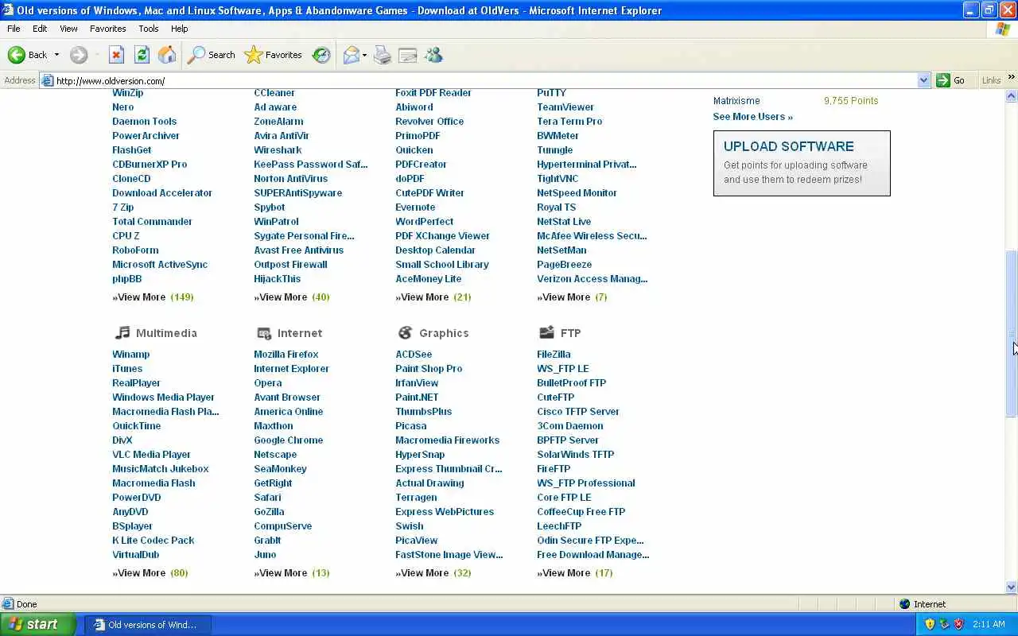This screenshot has height=636, width=1018.
Task: Open the History icon in toolbar
Action: tap(321, 55)
